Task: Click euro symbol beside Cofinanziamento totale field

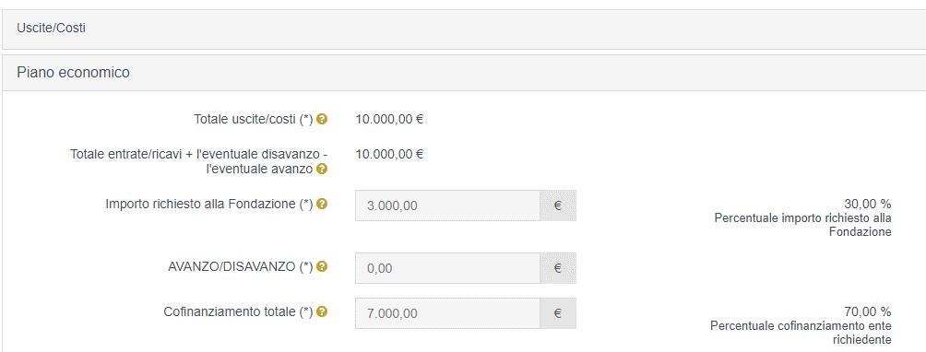Action: (557, 313)
